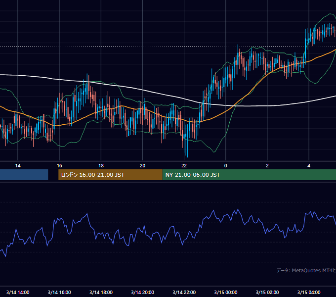This screenshot has height=297, width=336.
Task: Click the unlabeled blue session bar
Action: (x=24, y=175)
